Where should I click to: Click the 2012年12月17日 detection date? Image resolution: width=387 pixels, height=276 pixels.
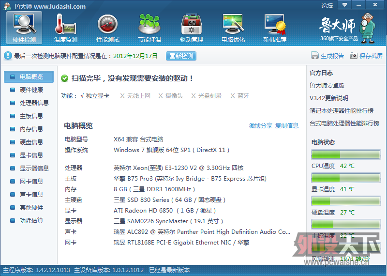coord(135,56)
